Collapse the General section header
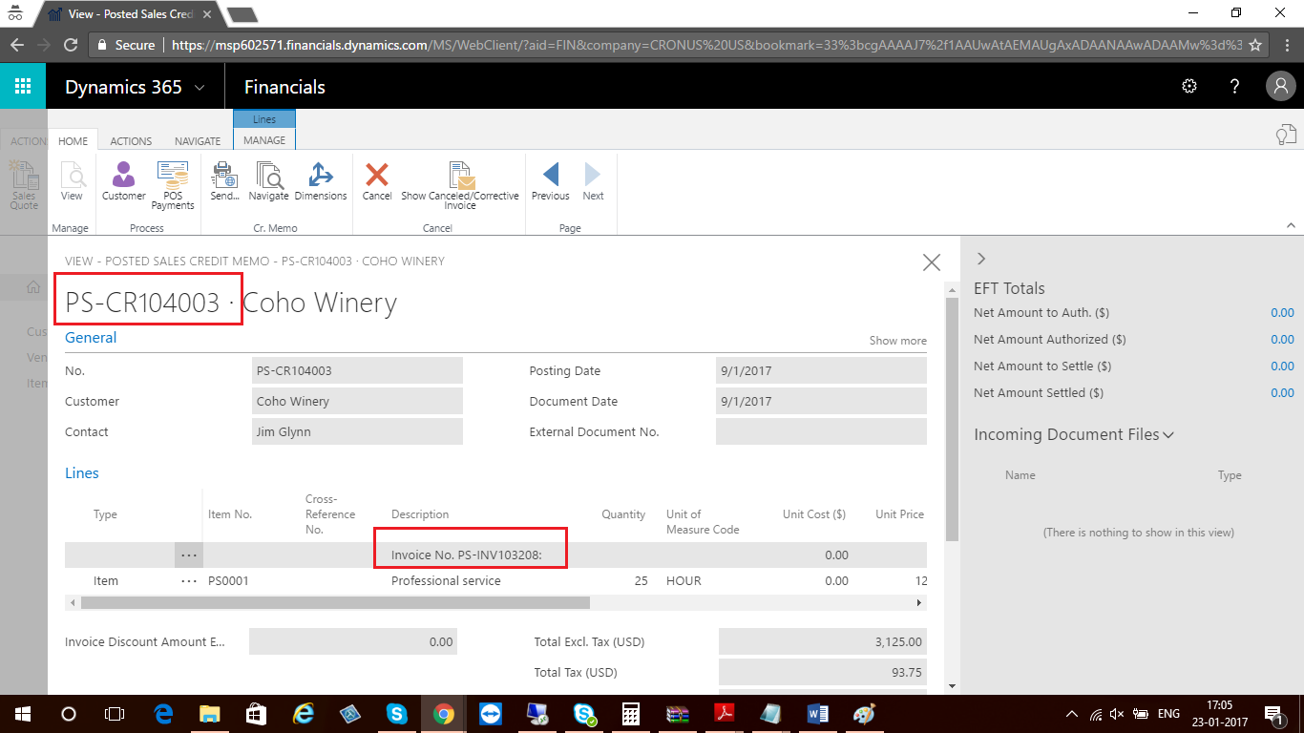Viewport: 1304px width, 733px height. click(x=91, y=338)
